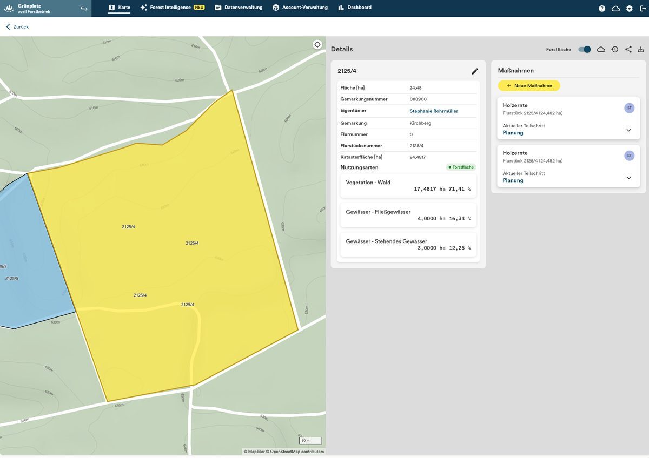The image size is (649, 458).
Task: Click the Neue Maßnahme button
Action: (x=529, y=85)
